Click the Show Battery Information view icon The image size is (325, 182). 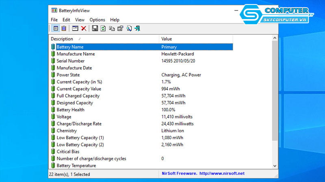pyautogui.click(x=56, y=28)
